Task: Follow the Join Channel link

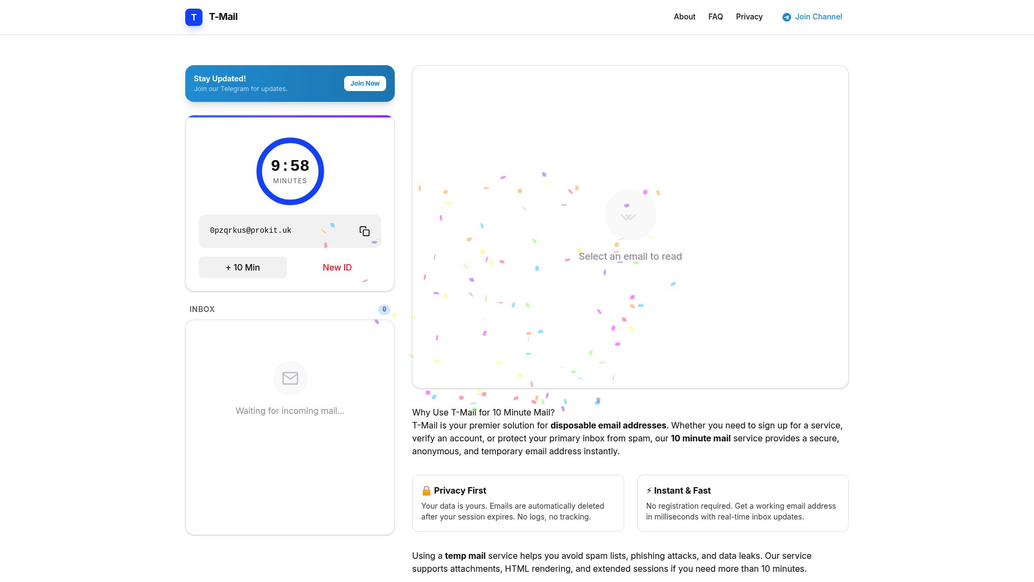Action: [818, 17]
